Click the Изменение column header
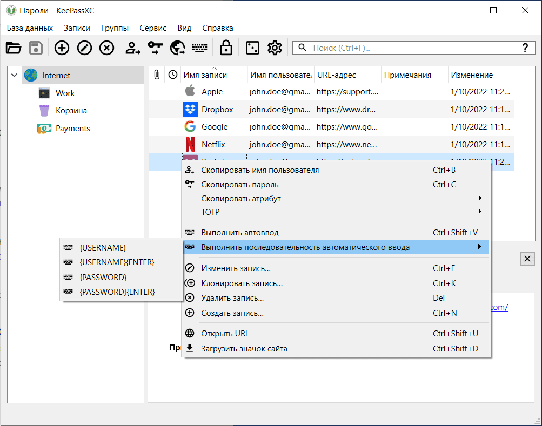Viewport: 542px width, 426px height. [x=472, y=75]
